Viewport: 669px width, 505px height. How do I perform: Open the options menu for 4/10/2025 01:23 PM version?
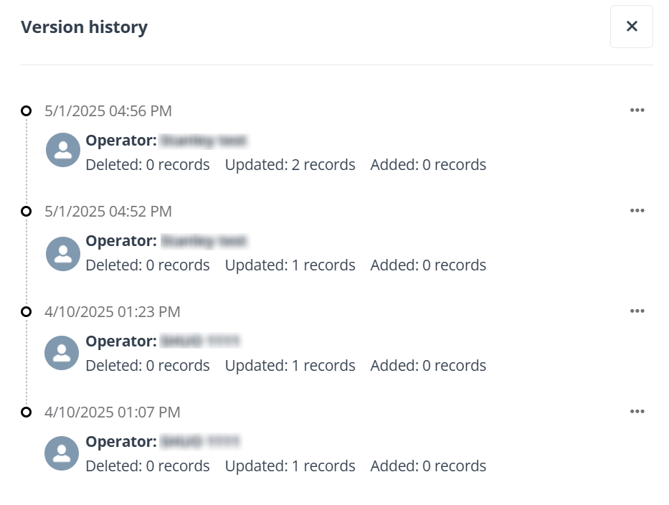637,311
